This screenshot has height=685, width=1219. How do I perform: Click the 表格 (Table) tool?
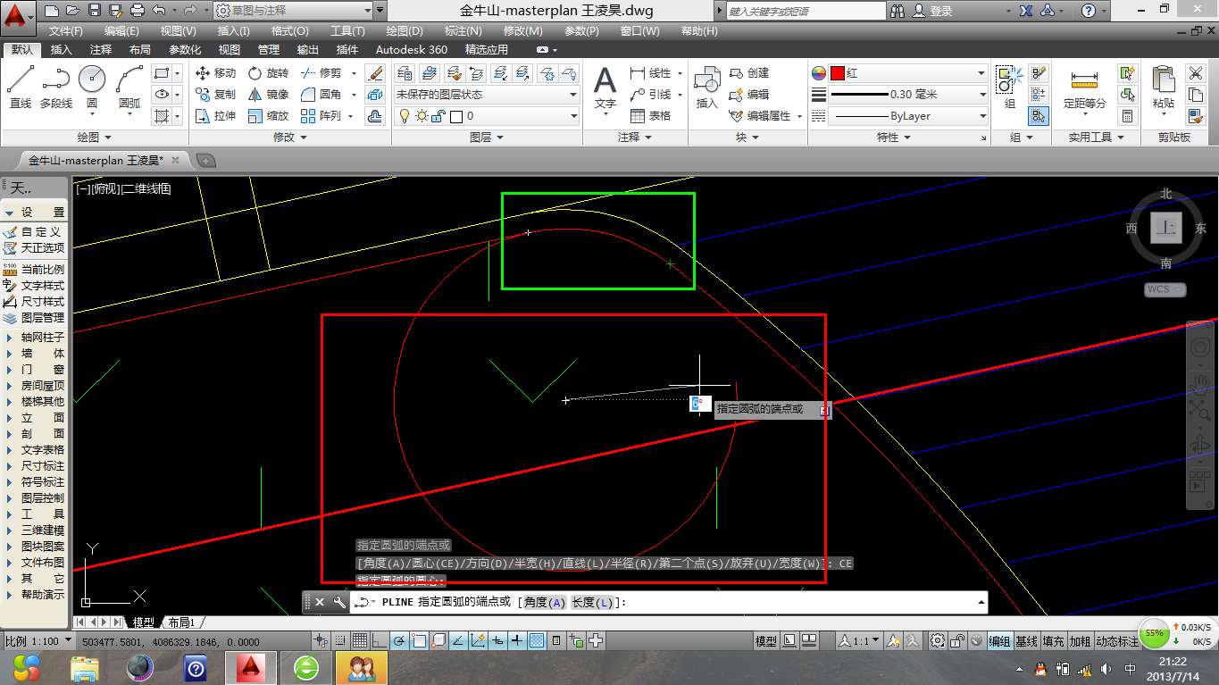pyautogui.click(x=650, y=116)
